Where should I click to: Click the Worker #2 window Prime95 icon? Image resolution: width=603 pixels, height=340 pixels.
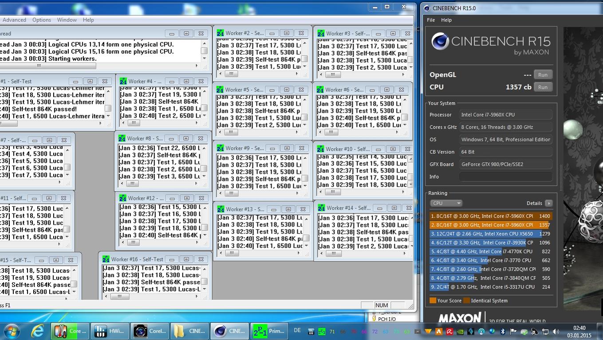tap(220, 33)
